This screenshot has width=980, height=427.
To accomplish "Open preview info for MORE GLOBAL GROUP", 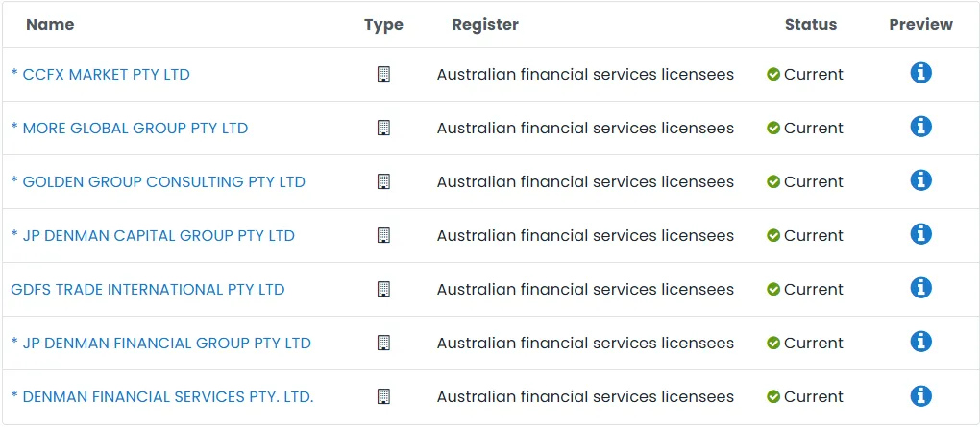I will coord(920,127).
